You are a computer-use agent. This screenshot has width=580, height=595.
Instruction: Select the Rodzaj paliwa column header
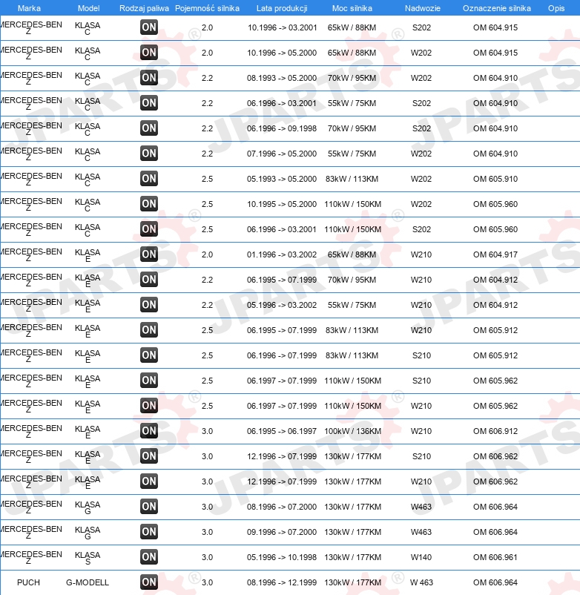[x=144, y=8]
